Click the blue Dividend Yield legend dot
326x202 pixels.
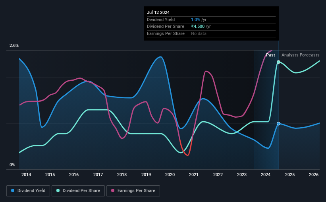[13, 190]
